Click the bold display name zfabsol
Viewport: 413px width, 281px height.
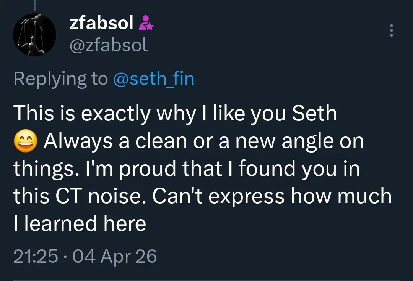pyautogui.click(x=101, y=24)
